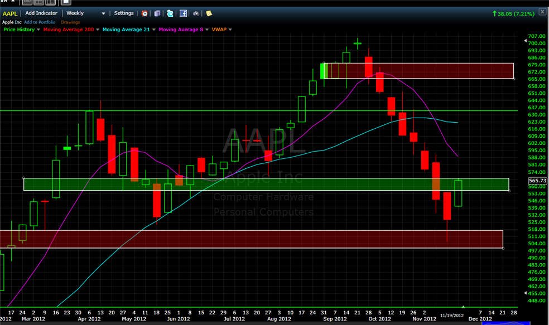Share the chart via the Facebook icon
549x325 pixels.
coord(183,13)
